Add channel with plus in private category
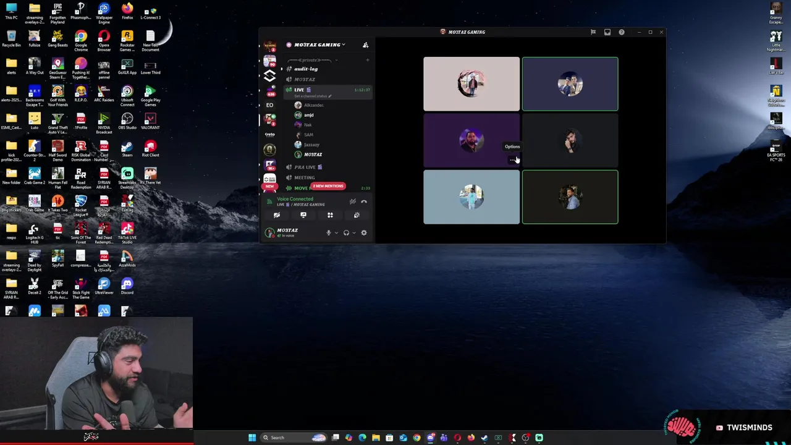 tap(367, 60)
